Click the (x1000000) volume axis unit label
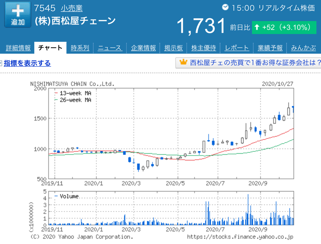The height and width of the screenshot is (244, 321). (x=31, y=217)
